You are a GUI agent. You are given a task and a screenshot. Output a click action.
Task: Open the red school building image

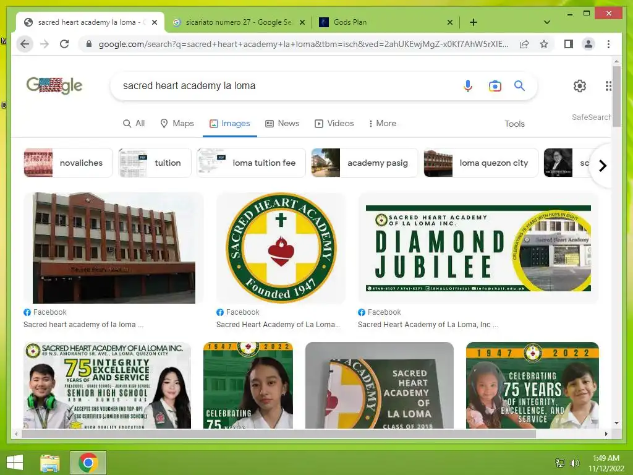point(114,247)
